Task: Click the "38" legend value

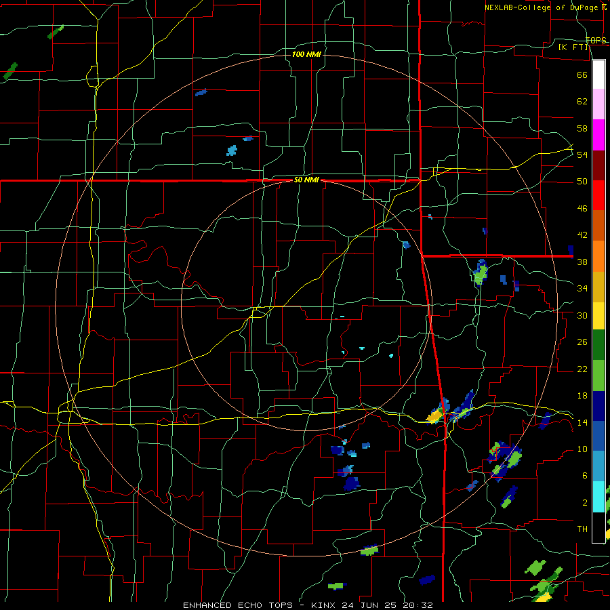Action: coord(582,262)
